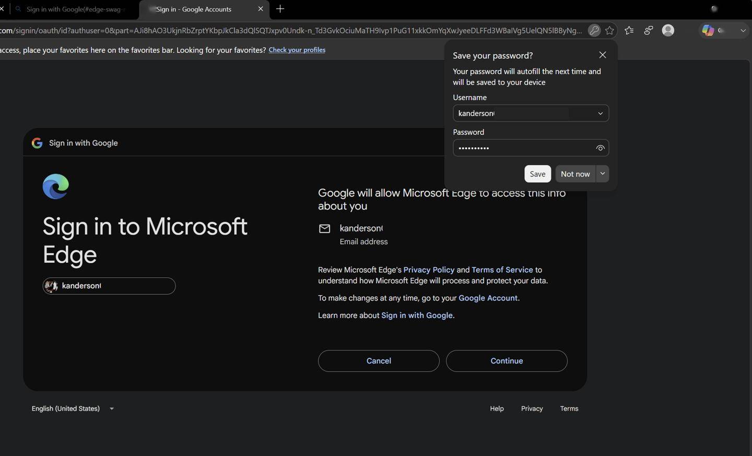
Task: Open the Favorites list icon
Action: click(x=629, y=30)
